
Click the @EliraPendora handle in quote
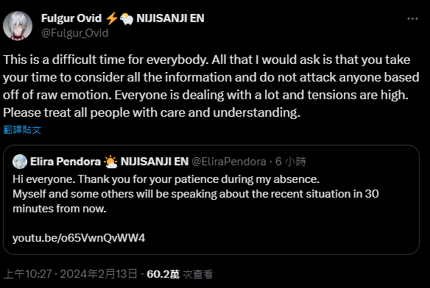pos(229,162)
